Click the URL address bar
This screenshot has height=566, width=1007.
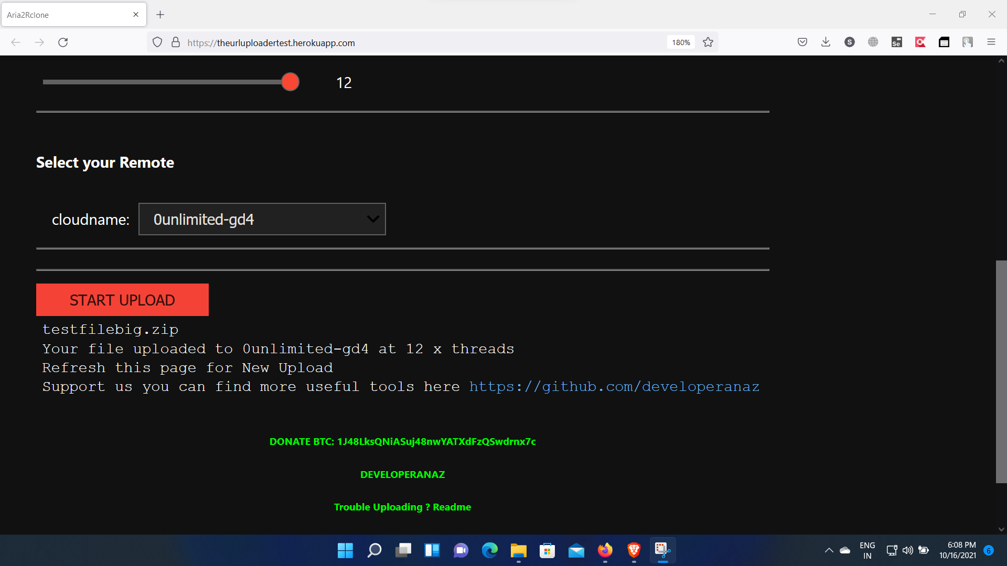420,42
